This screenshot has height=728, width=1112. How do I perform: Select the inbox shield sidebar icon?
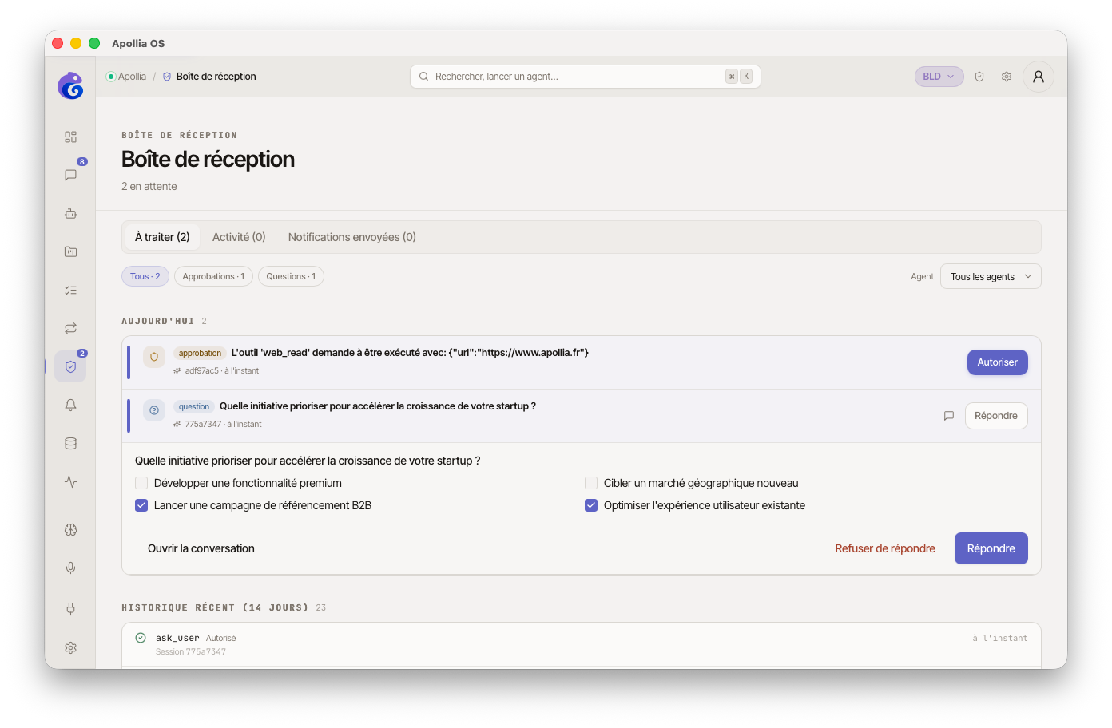point(70,366)
